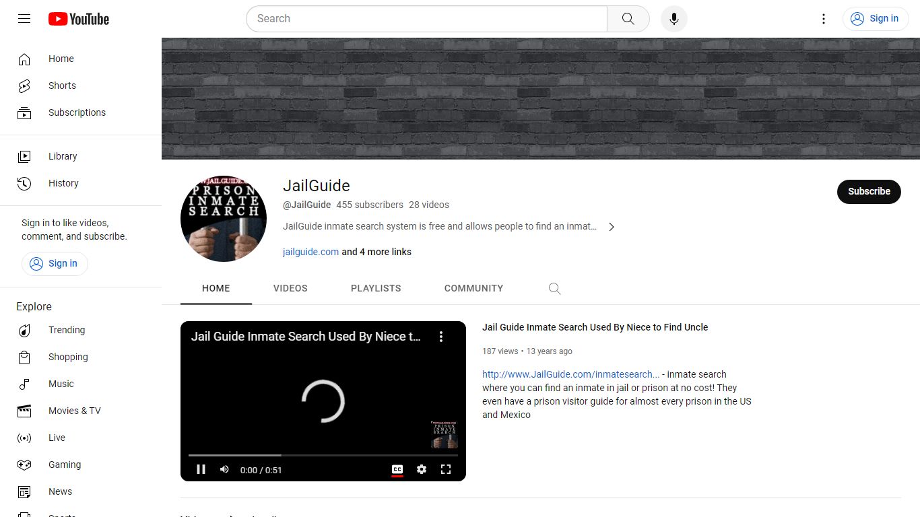Open the jailguide.com link
This screenshot has height=517, width=920.
310,252
